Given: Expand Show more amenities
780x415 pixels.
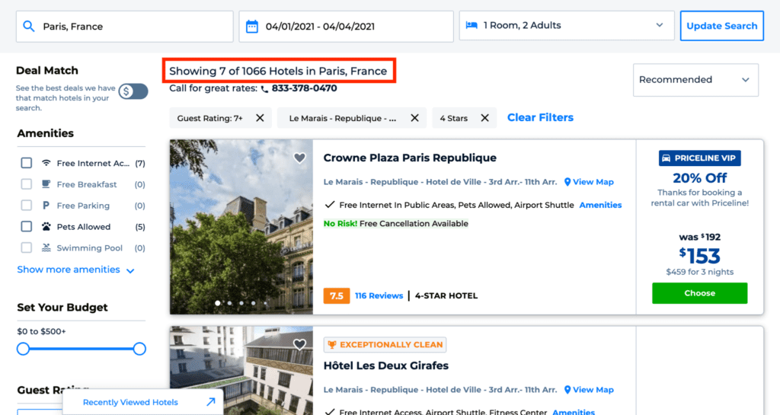Looking at the screenshot, I should pyautogui.click(x=75, y=270).
